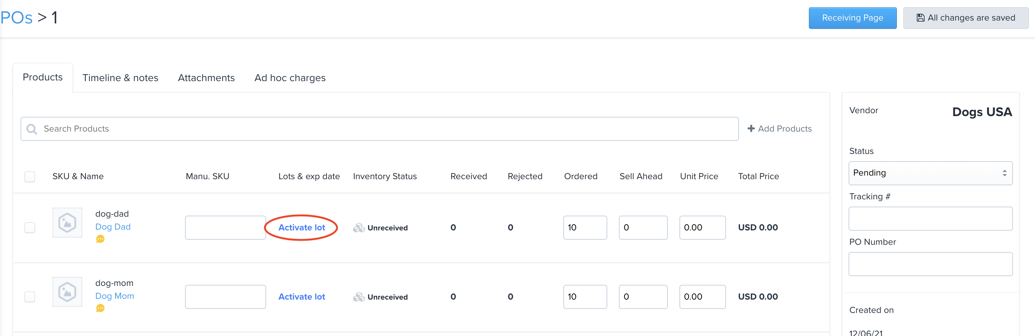Click the Unreceived inventory cube icon for dog-mom
Image resolution: width=1035 pixels, height=336 pixels.
[359, 297]
